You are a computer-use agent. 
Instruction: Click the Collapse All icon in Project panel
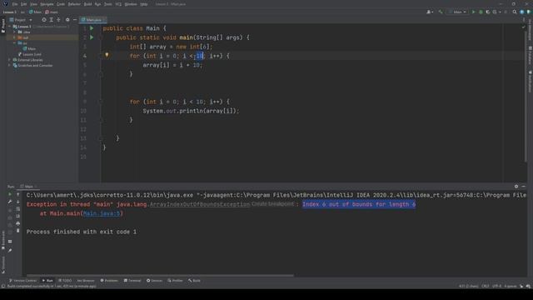tap(58, 20)
